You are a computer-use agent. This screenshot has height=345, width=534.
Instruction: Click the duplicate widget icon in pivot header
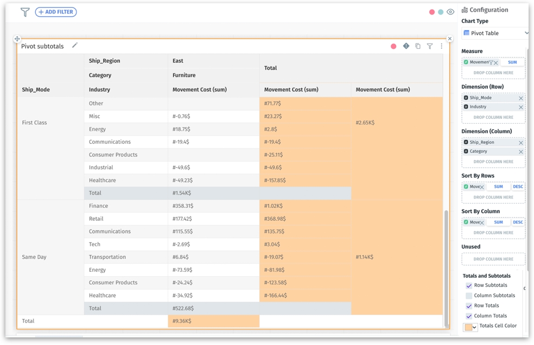tap(418, 46)
